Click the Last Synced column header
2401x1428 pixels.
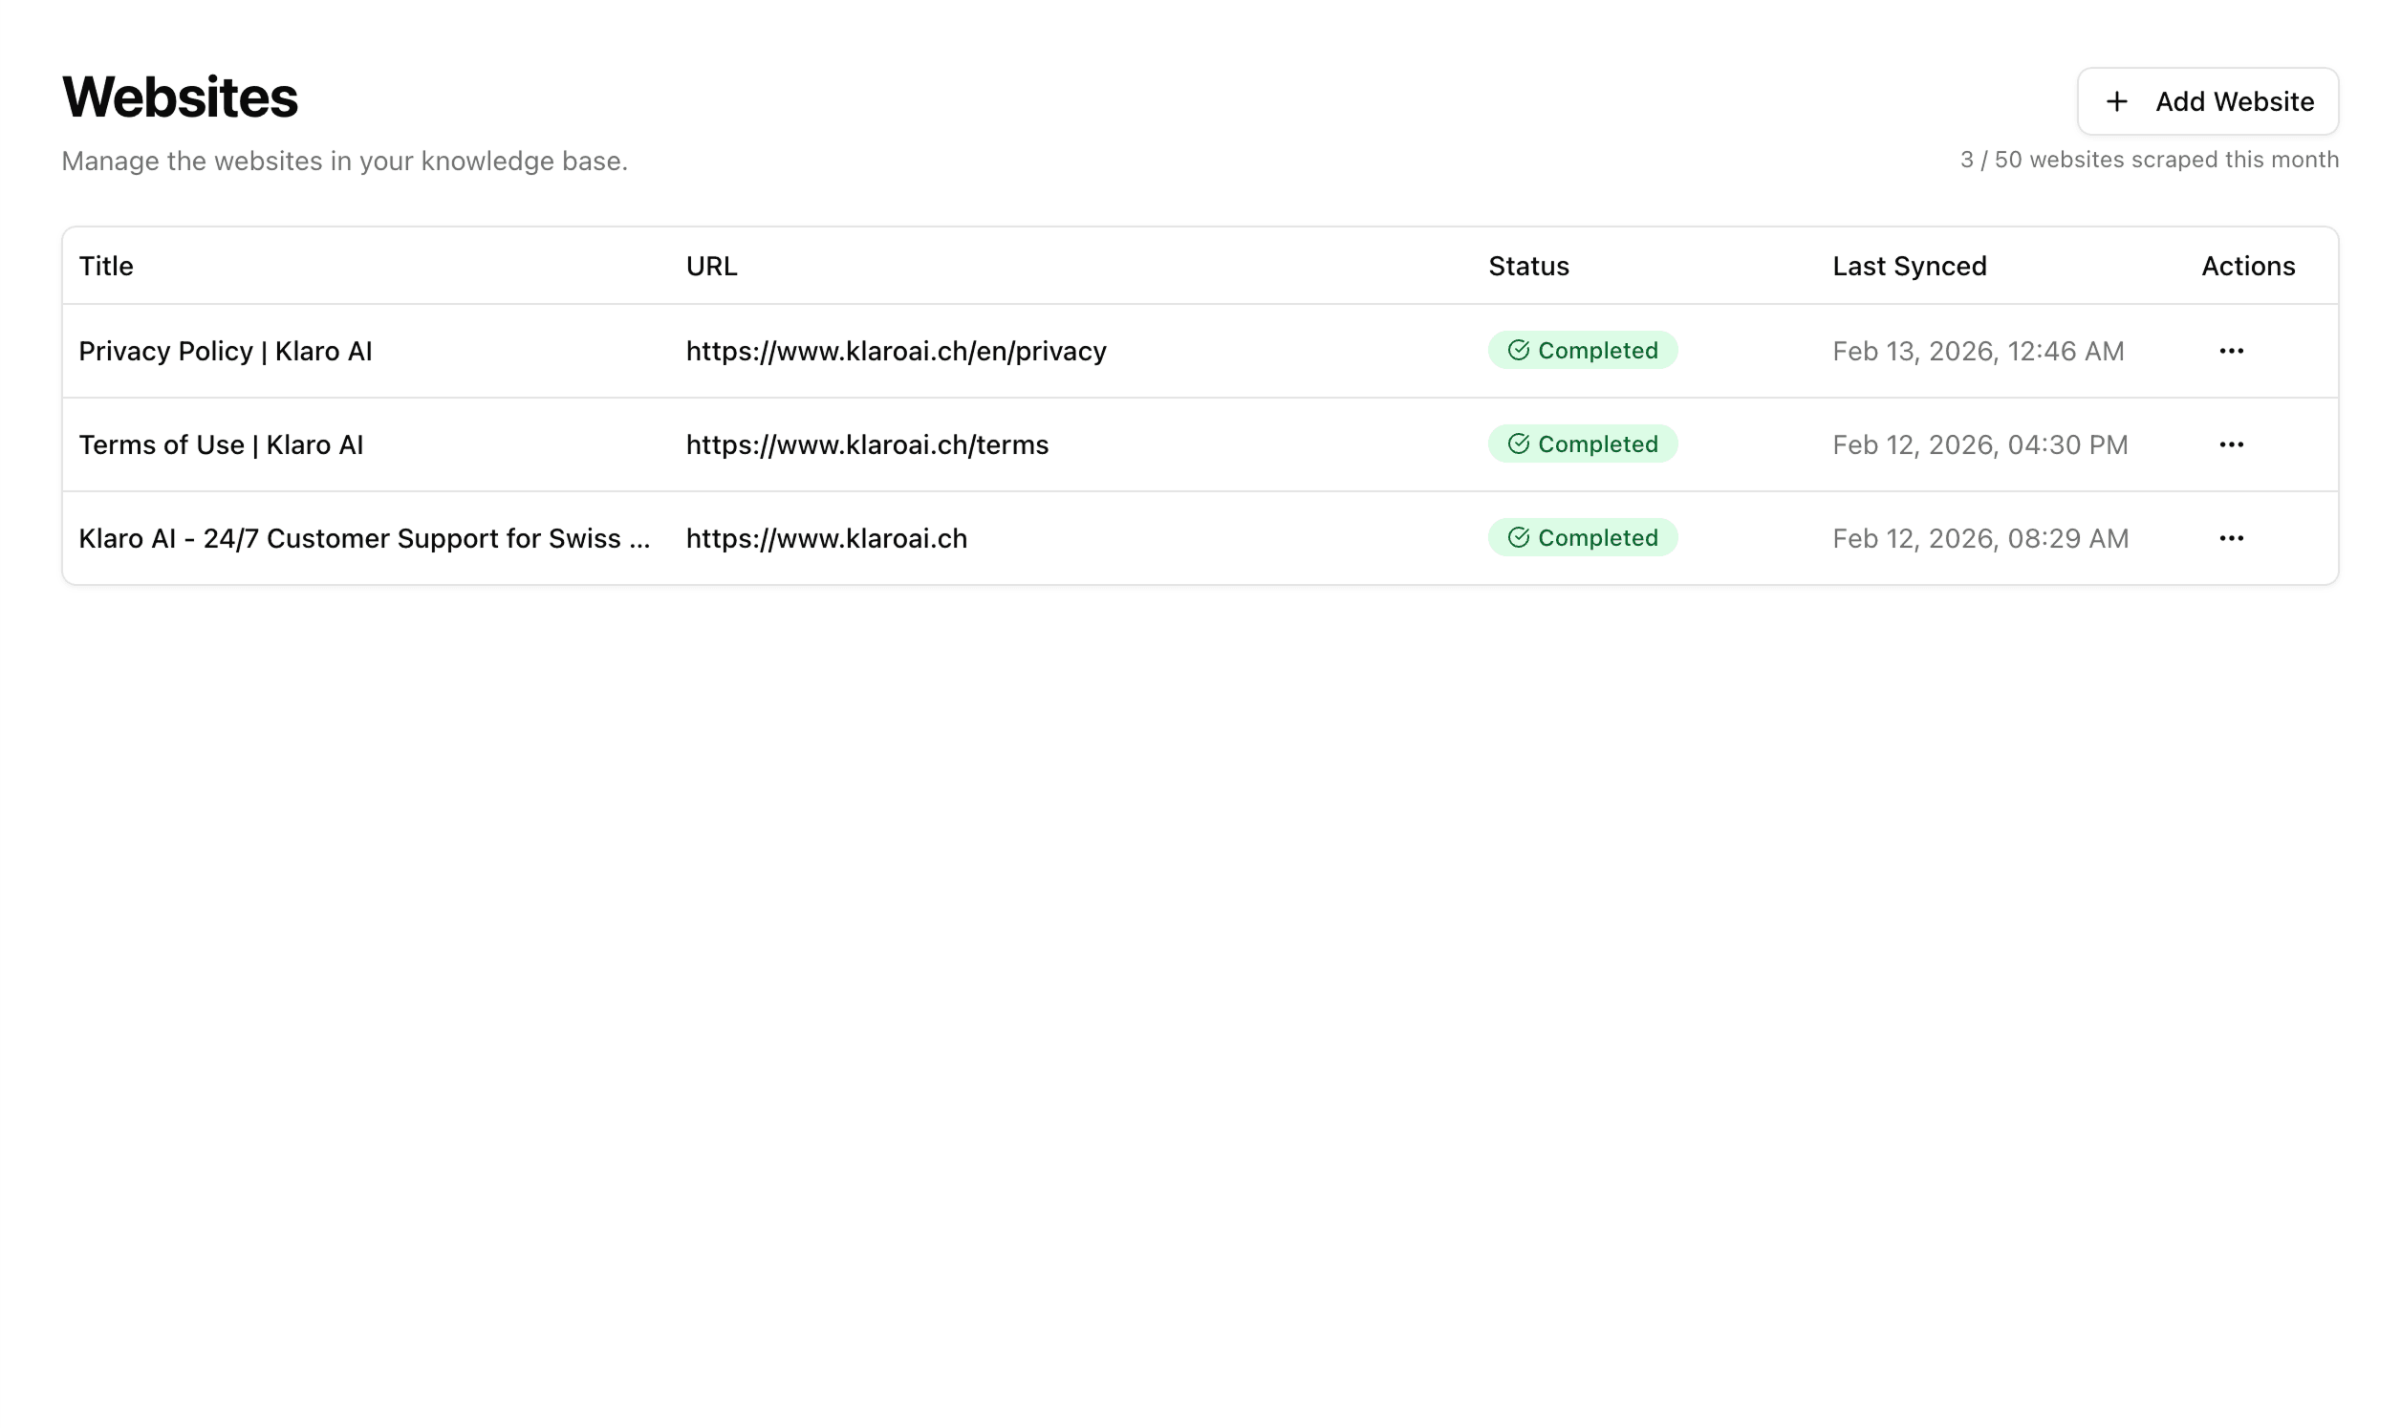[x=1909, y=267]
